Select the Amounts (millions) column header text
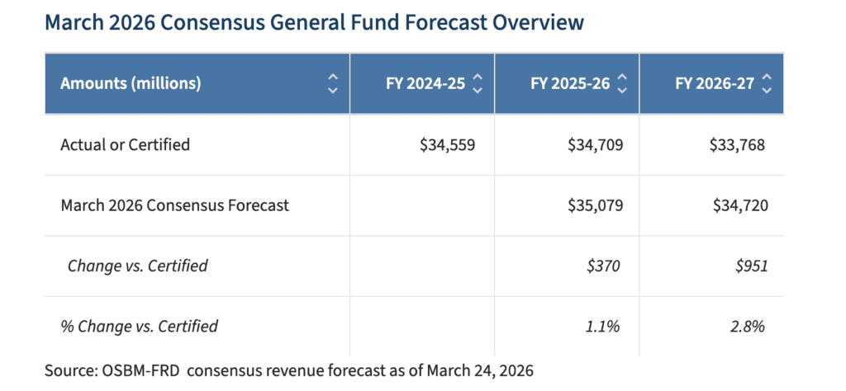 coord(131,83)
